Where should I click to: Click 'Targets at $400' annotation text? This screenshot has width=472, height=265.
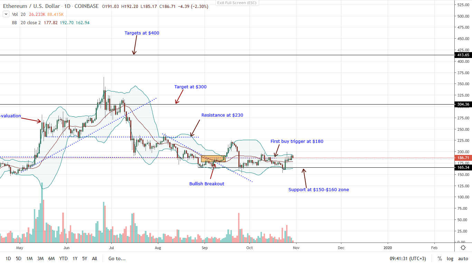click(x=142, y=33)
